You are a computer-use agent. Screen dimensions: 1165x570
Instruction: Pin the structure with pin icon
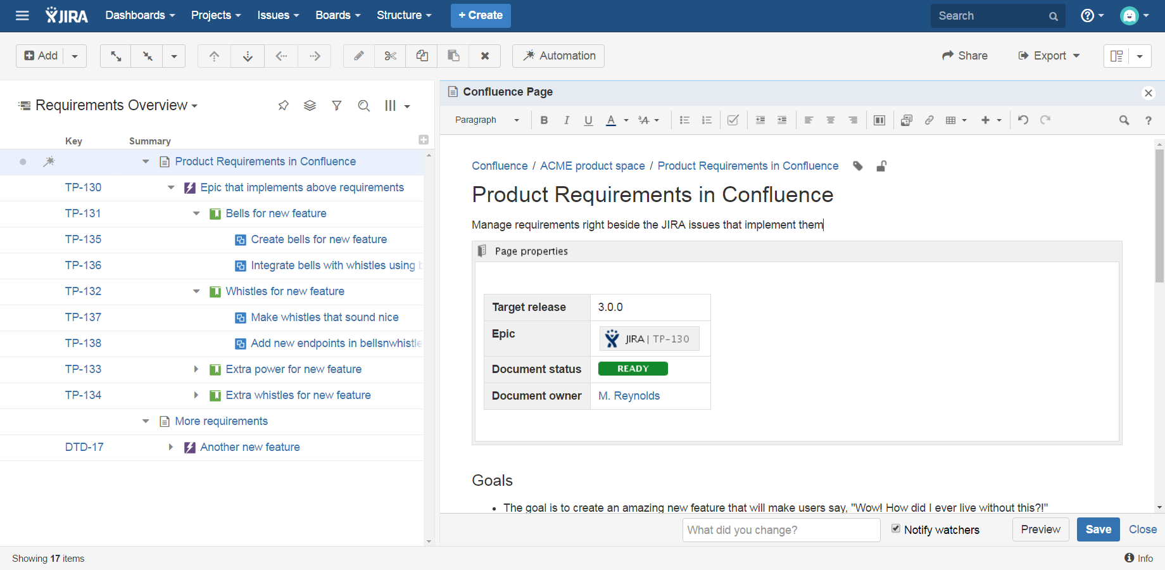pos(283,106)
